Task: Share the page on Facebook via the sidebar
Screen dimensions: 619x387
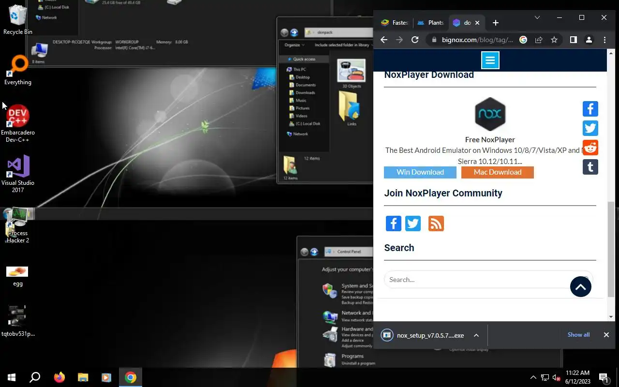Action: click(x=590, y=109)
